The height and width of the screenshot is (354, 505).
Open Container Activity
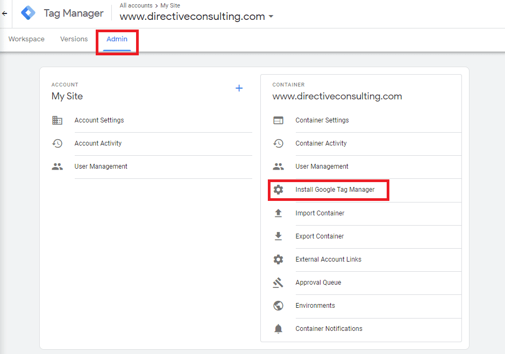(x=321, y=143)
